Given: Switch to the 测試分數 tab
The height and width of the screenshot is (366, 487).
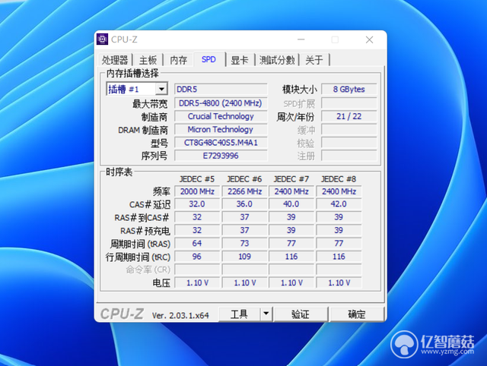Looking at the screenshot, I should coord(277,60).
